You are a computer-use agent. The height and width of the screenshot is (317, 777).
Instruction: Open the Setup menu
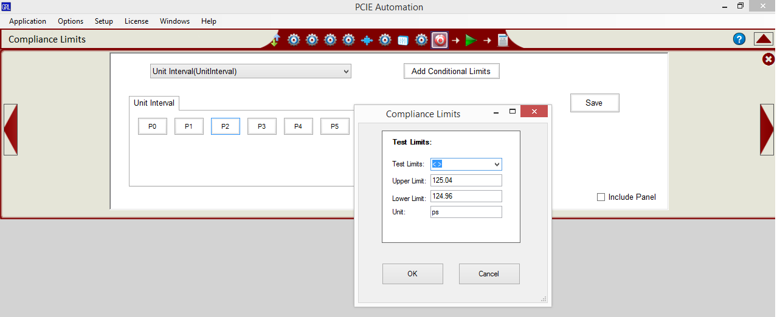coord(103,21)
